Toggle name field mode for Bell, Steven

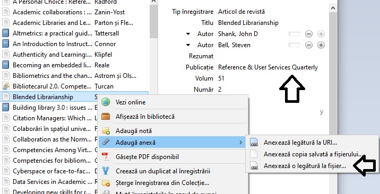[x=294, y=45]
